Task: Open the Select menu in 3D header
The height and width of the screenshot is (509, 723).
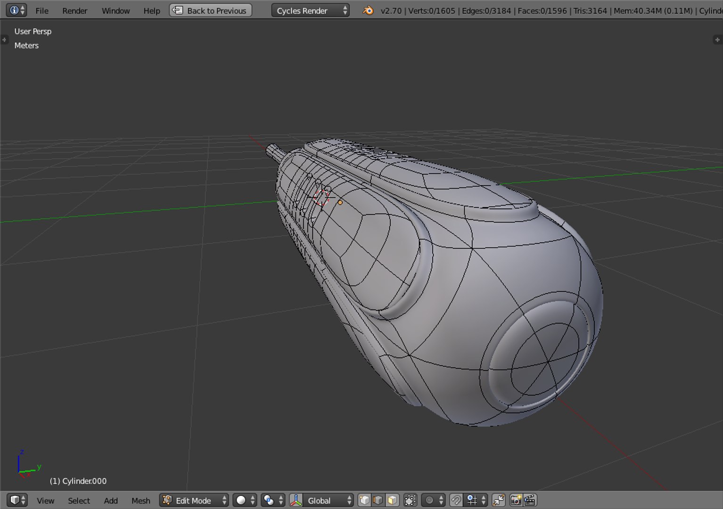Action: (x=79, y=501)
